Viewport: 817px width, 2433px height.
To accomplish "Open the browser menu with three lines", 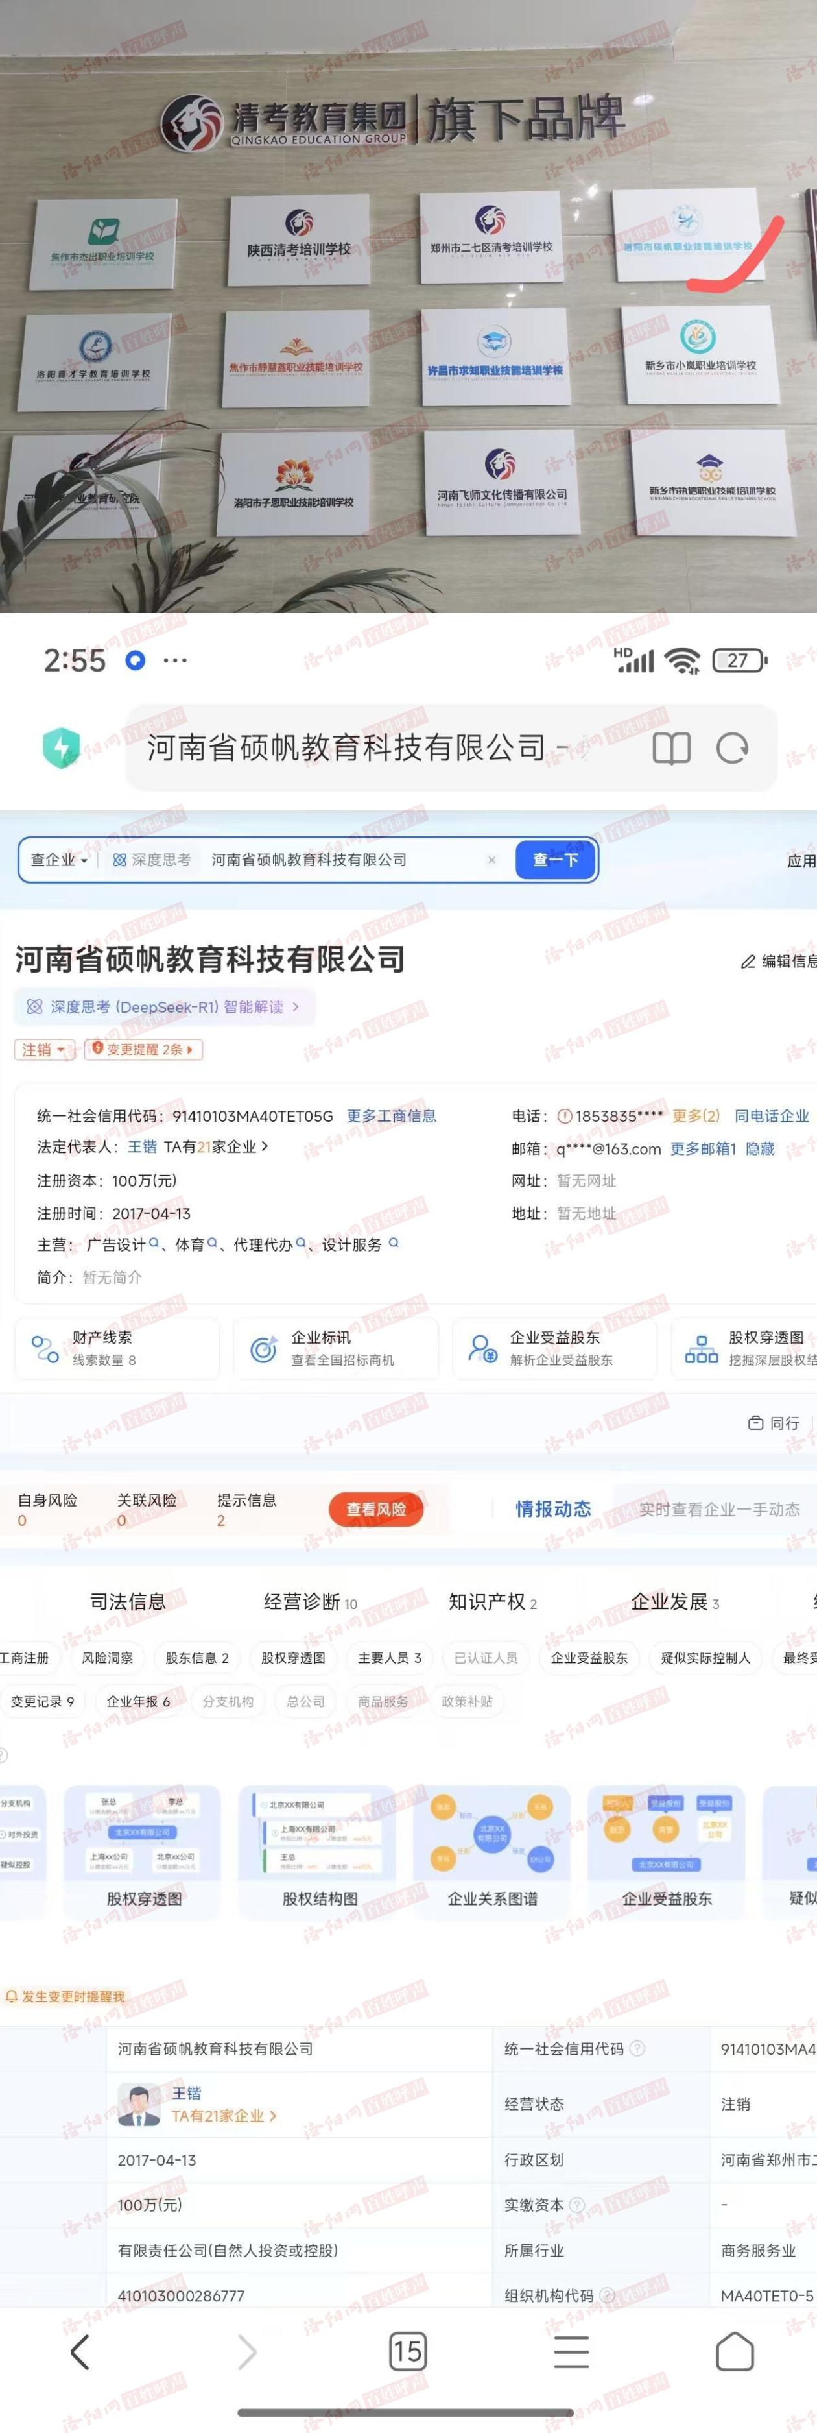I will 572,2351.
